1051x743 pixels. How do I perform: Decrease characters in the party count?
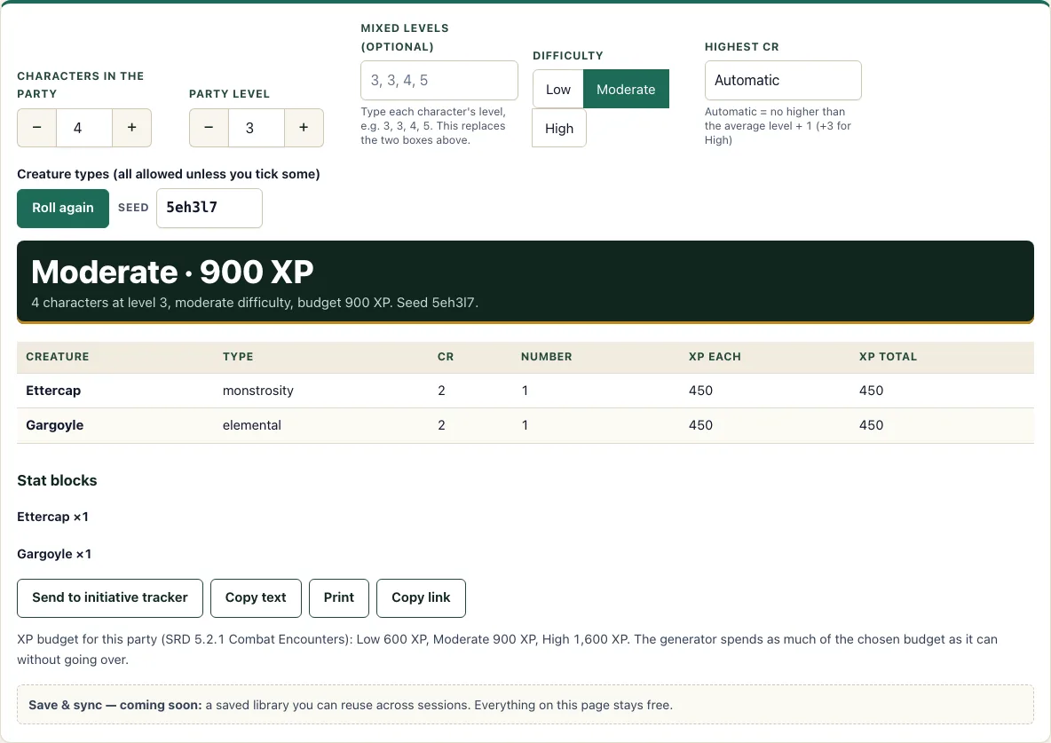coord(37,128)
